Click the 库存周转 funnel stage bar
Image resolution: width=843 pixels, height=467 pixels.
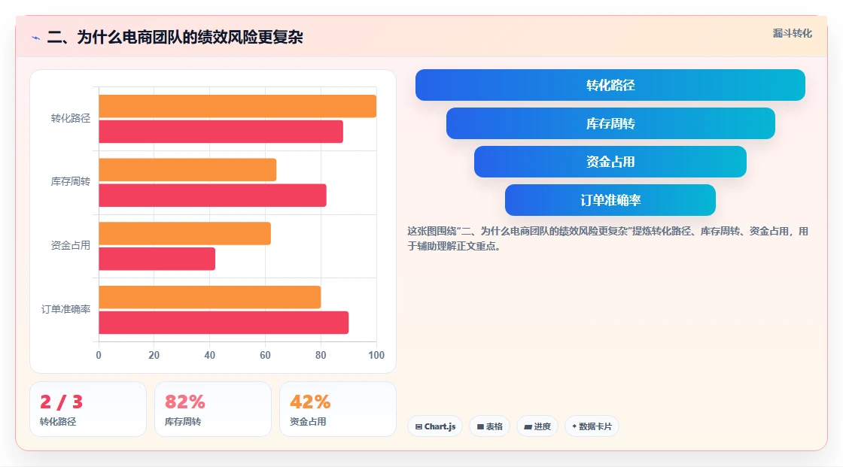[610, 123]
